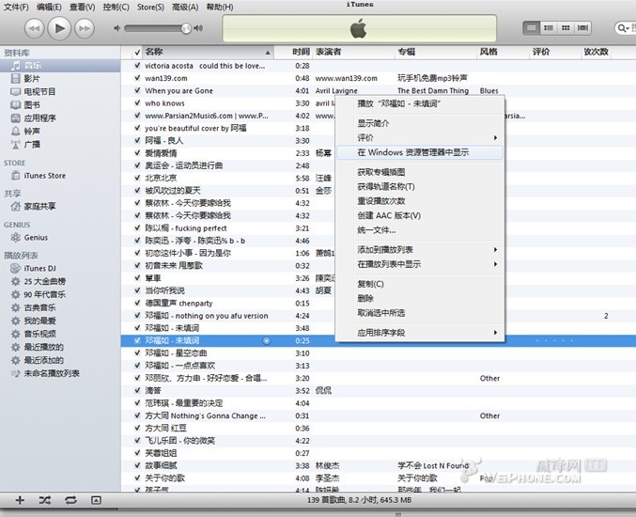Choose 创建 AAC 版本(V)
636x517 pixels.
(x=420, y=215)
